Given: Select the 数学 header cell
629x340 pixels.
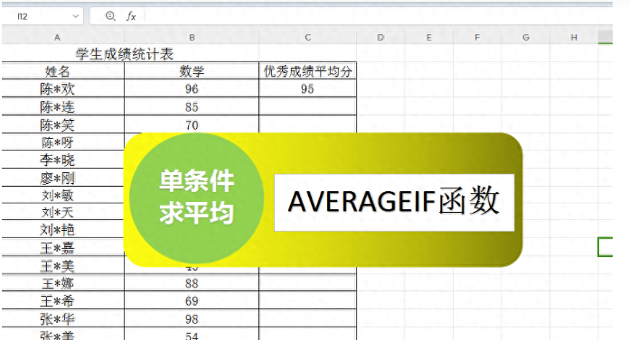Looking at the screenshot, I should click(192, 71).
